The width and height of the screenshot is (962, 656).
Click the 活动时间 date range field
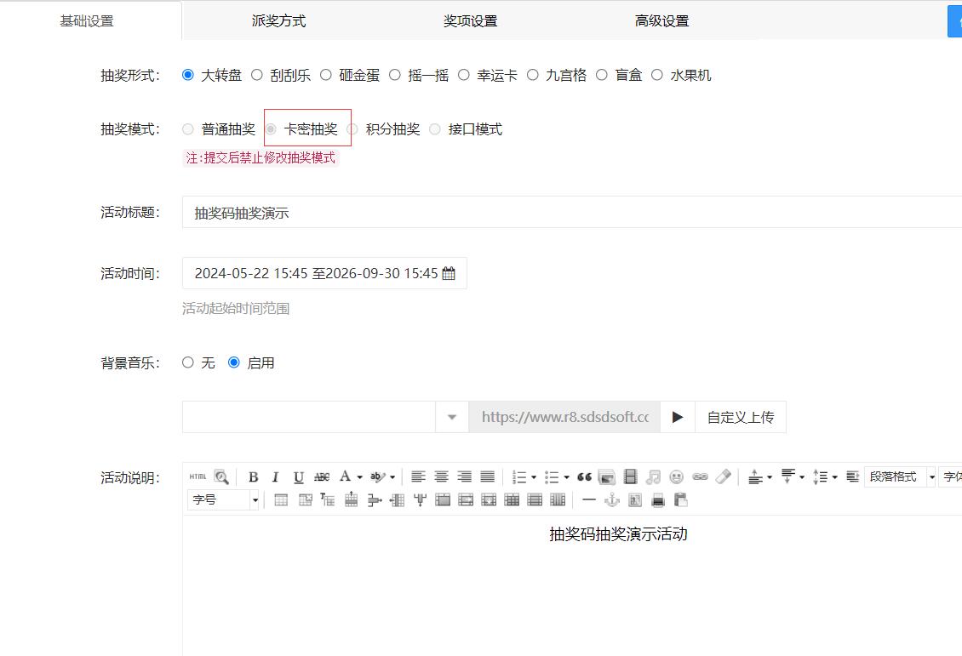click(324, 273)
